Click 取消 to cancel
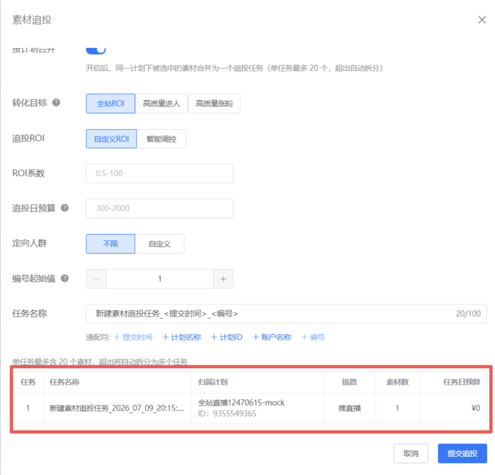Image resolution: width=495 pixels, height=475 pixels. [411, 453]
